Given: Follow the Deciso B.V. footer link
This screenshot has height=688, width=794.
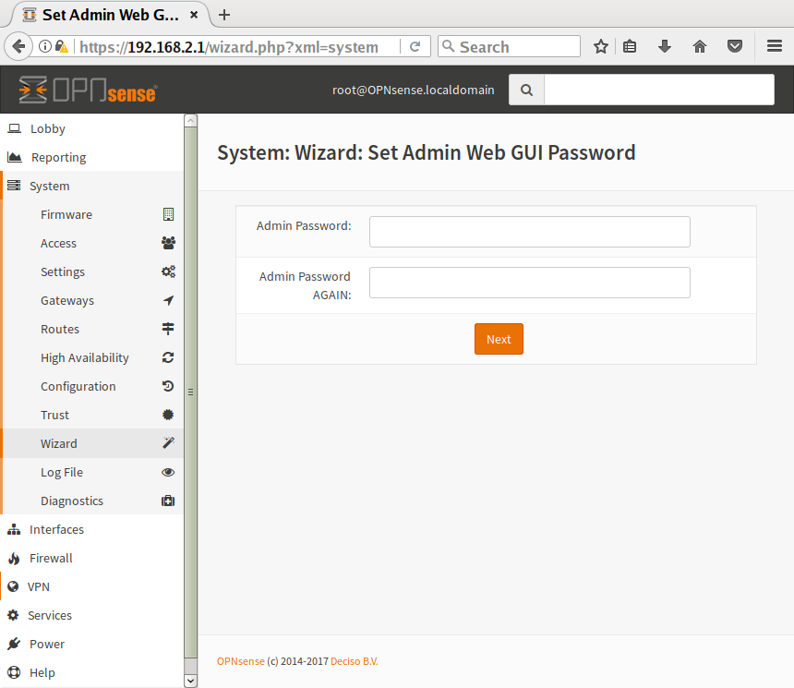Looking at the screenshot, I should (x=355, y=661).
